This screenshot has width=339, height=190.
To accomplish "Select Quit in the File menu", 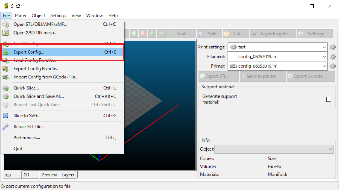I will (x=62, y=149).
